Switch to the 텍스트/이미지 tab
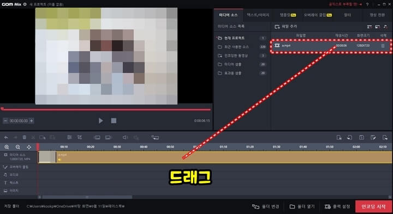This screenshot has width=393, height=214. pyautogui.click(x=258, y=15)
